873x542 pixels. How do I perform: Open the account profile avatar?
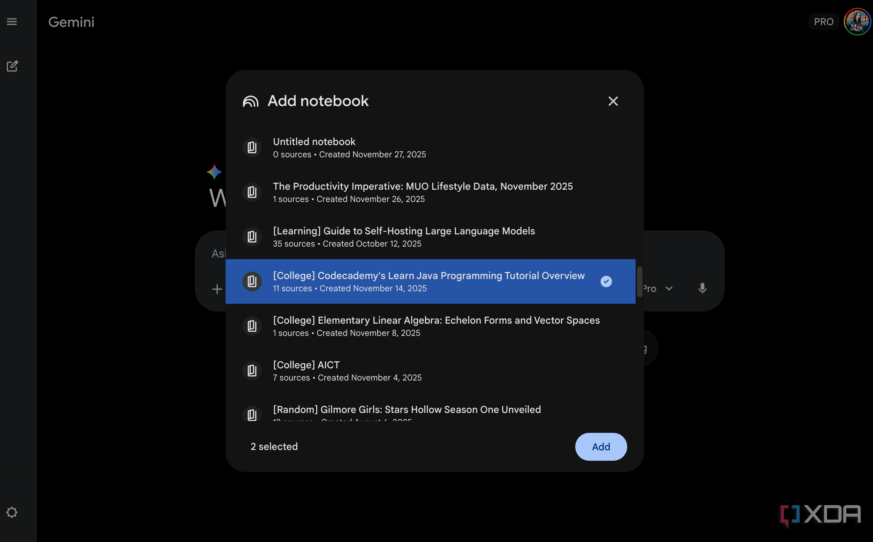tap(857, 22)
